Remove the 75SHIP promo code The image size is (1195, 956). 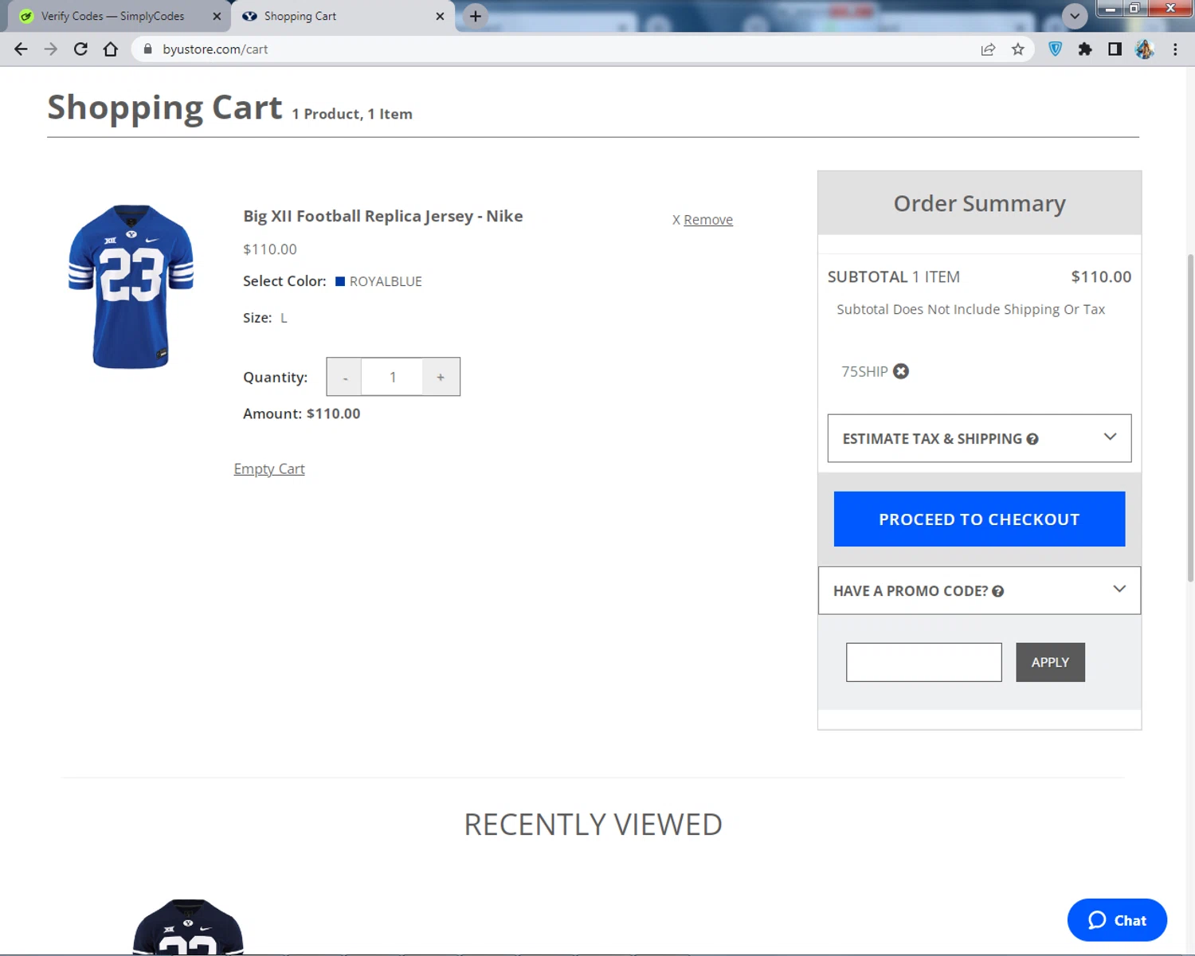tap(901, 371)
